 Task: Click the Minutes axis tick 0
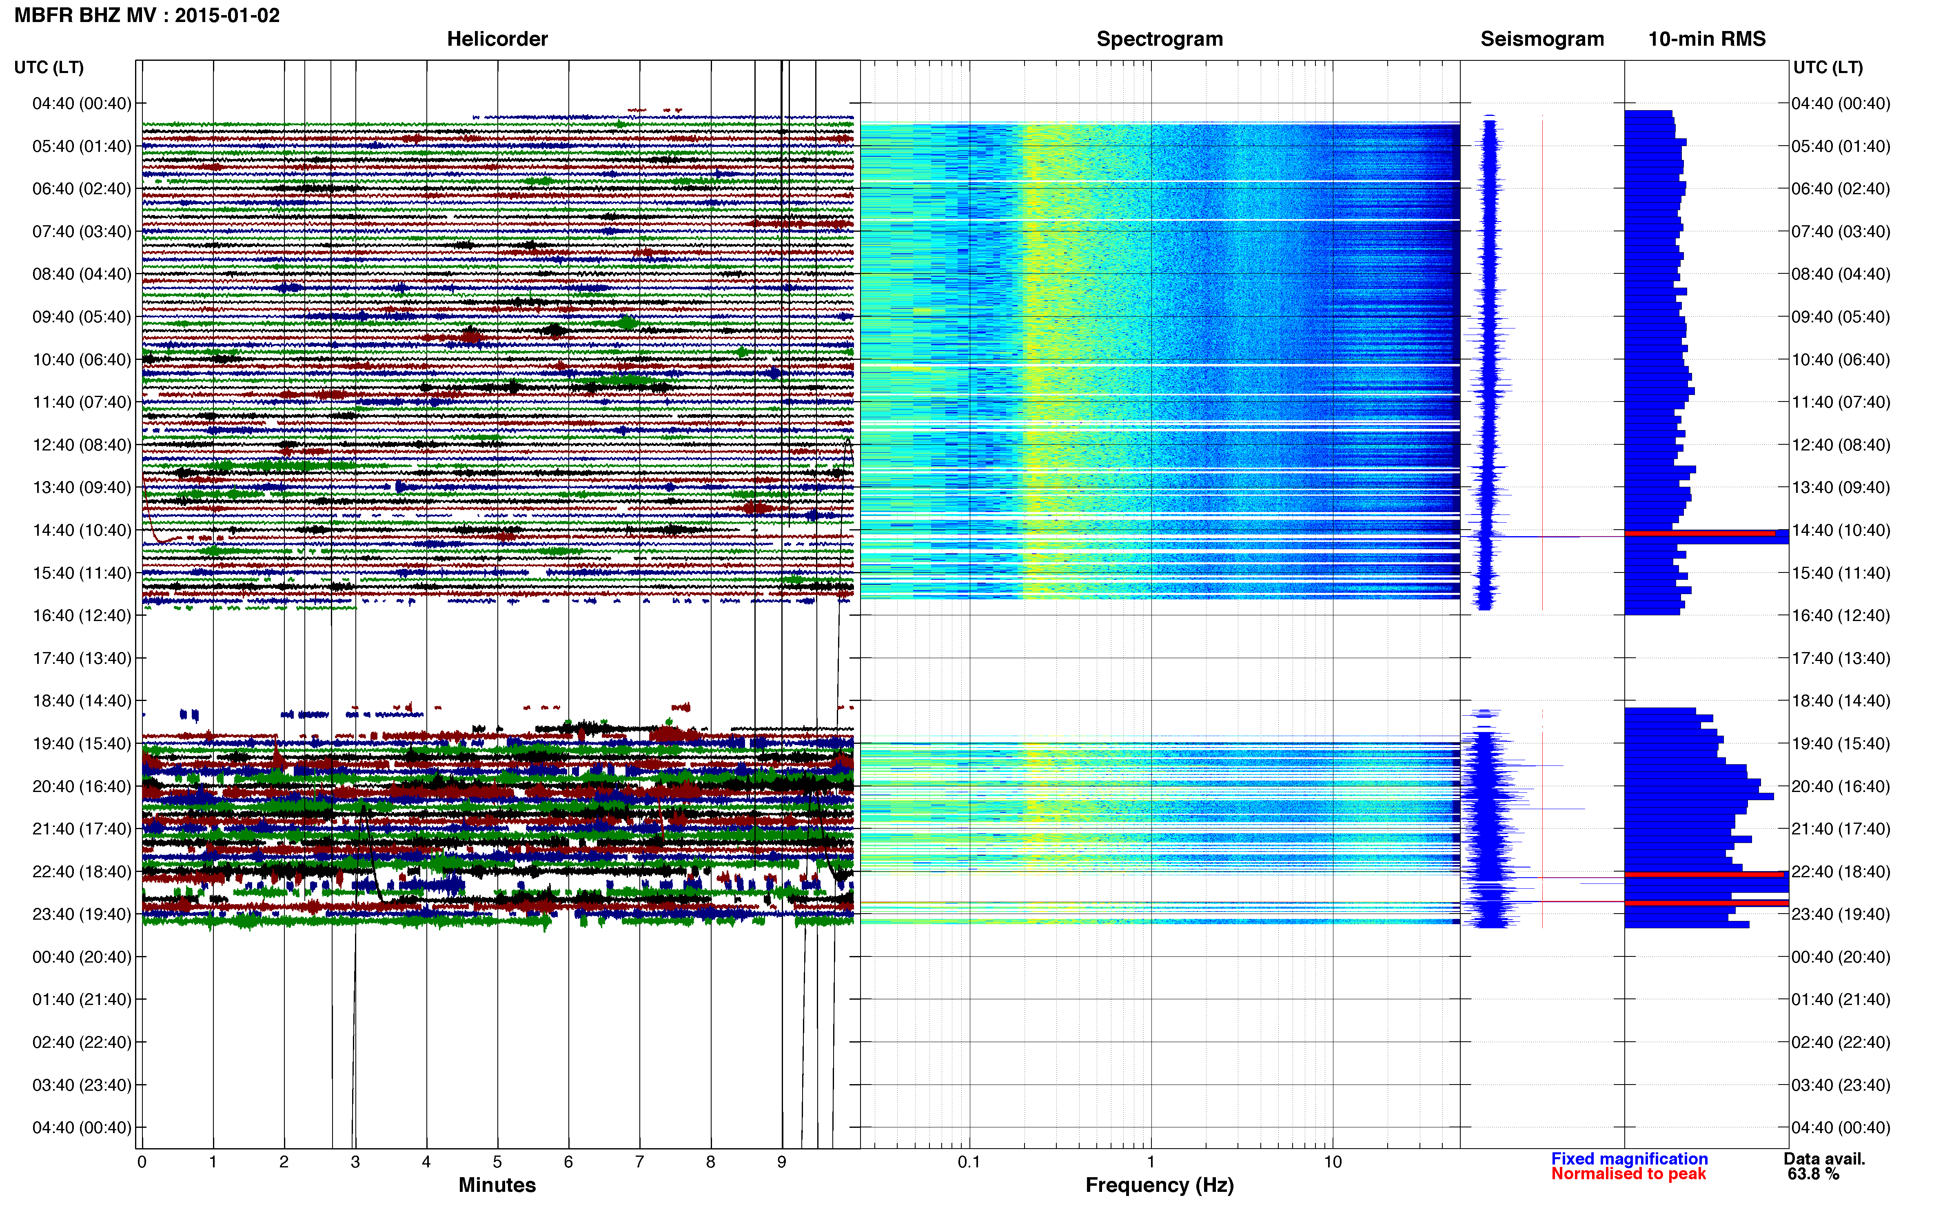(x=142, y=1162)
